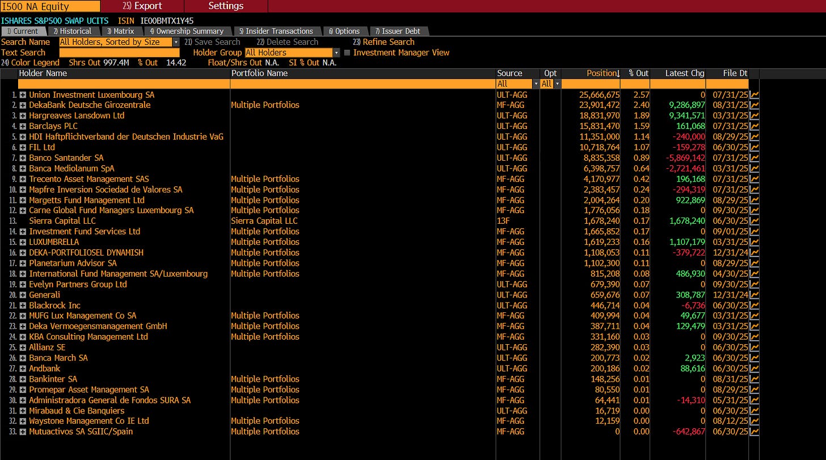Open chart icon for DEKA-PORTFOLIOSEL DYNAMISH row
This screenshot has width=826, height=460.
[755, 253]
